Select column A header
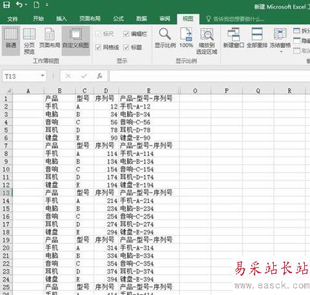The width and height of the screenshot is (310, 295). click(28, 91)
